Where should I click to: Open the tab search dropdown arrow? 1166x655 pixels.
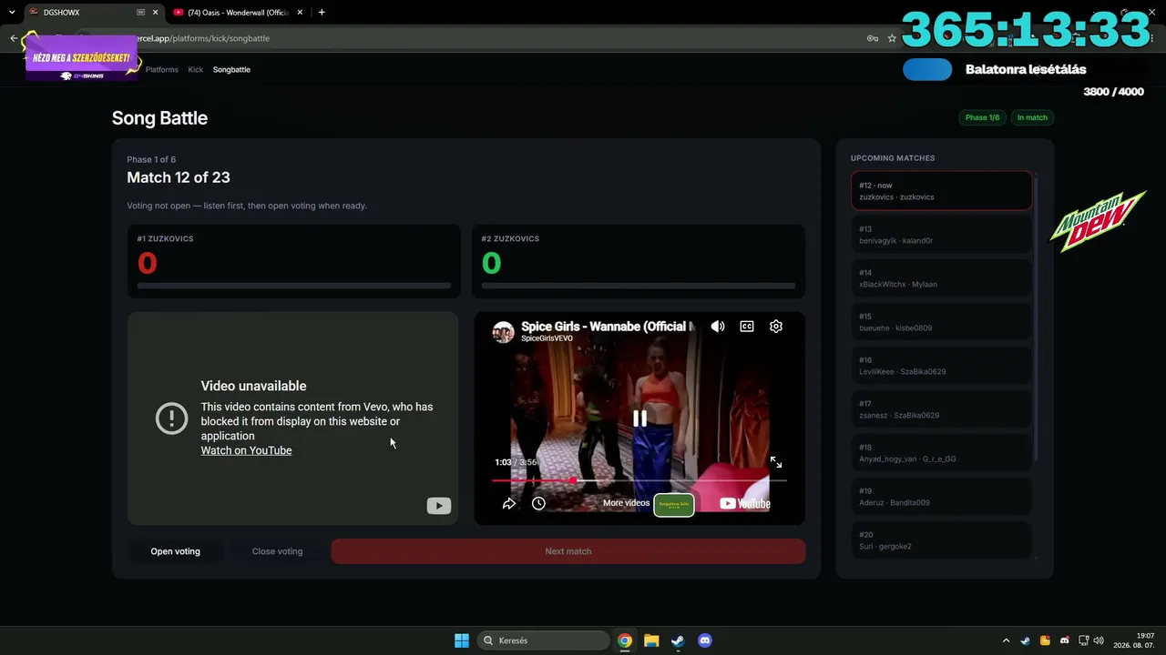(11, 13)
